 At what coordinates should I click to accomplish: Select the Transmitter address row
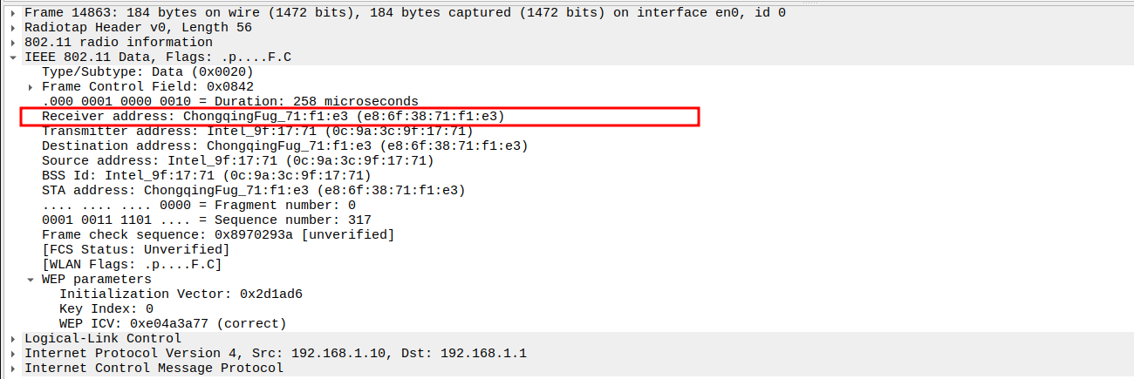click(x=257, y=131)
